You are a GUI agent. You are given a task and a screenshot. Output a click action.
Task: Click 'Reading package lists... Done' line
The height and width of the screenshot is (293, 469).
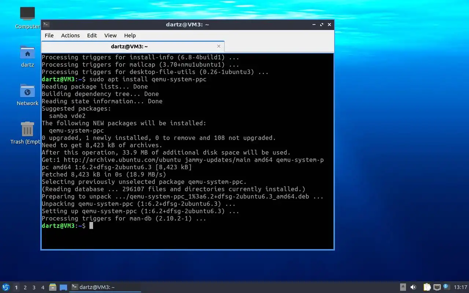(95, 86)
